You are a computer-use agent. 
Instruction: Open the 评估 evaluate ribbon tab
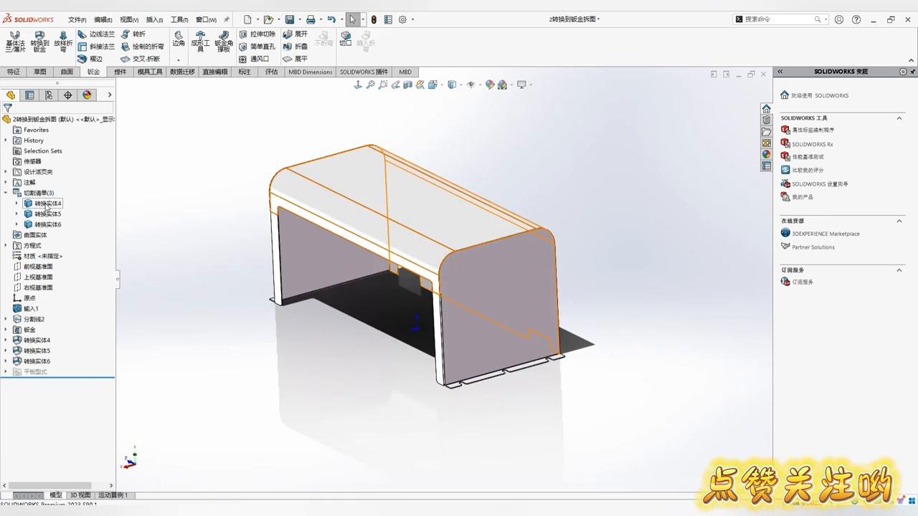(272, 72)
